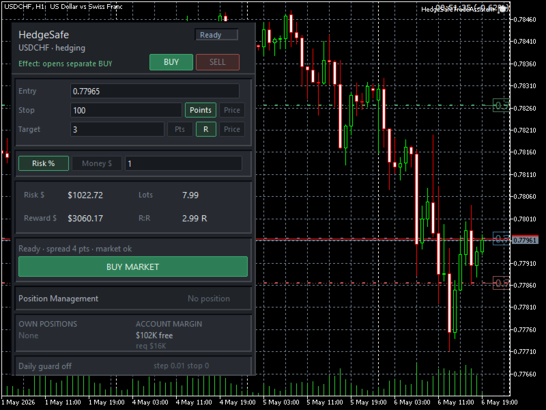Click the BUY MARKET button
Viewport: 546px width, 410px height.
tap(133, 266)
